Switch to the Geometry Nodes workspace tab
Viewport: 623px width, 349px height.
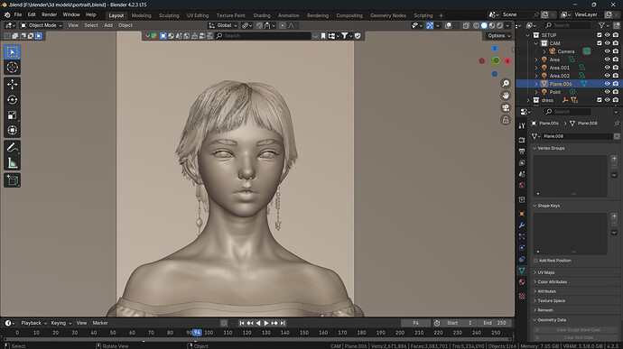point(388,15)
